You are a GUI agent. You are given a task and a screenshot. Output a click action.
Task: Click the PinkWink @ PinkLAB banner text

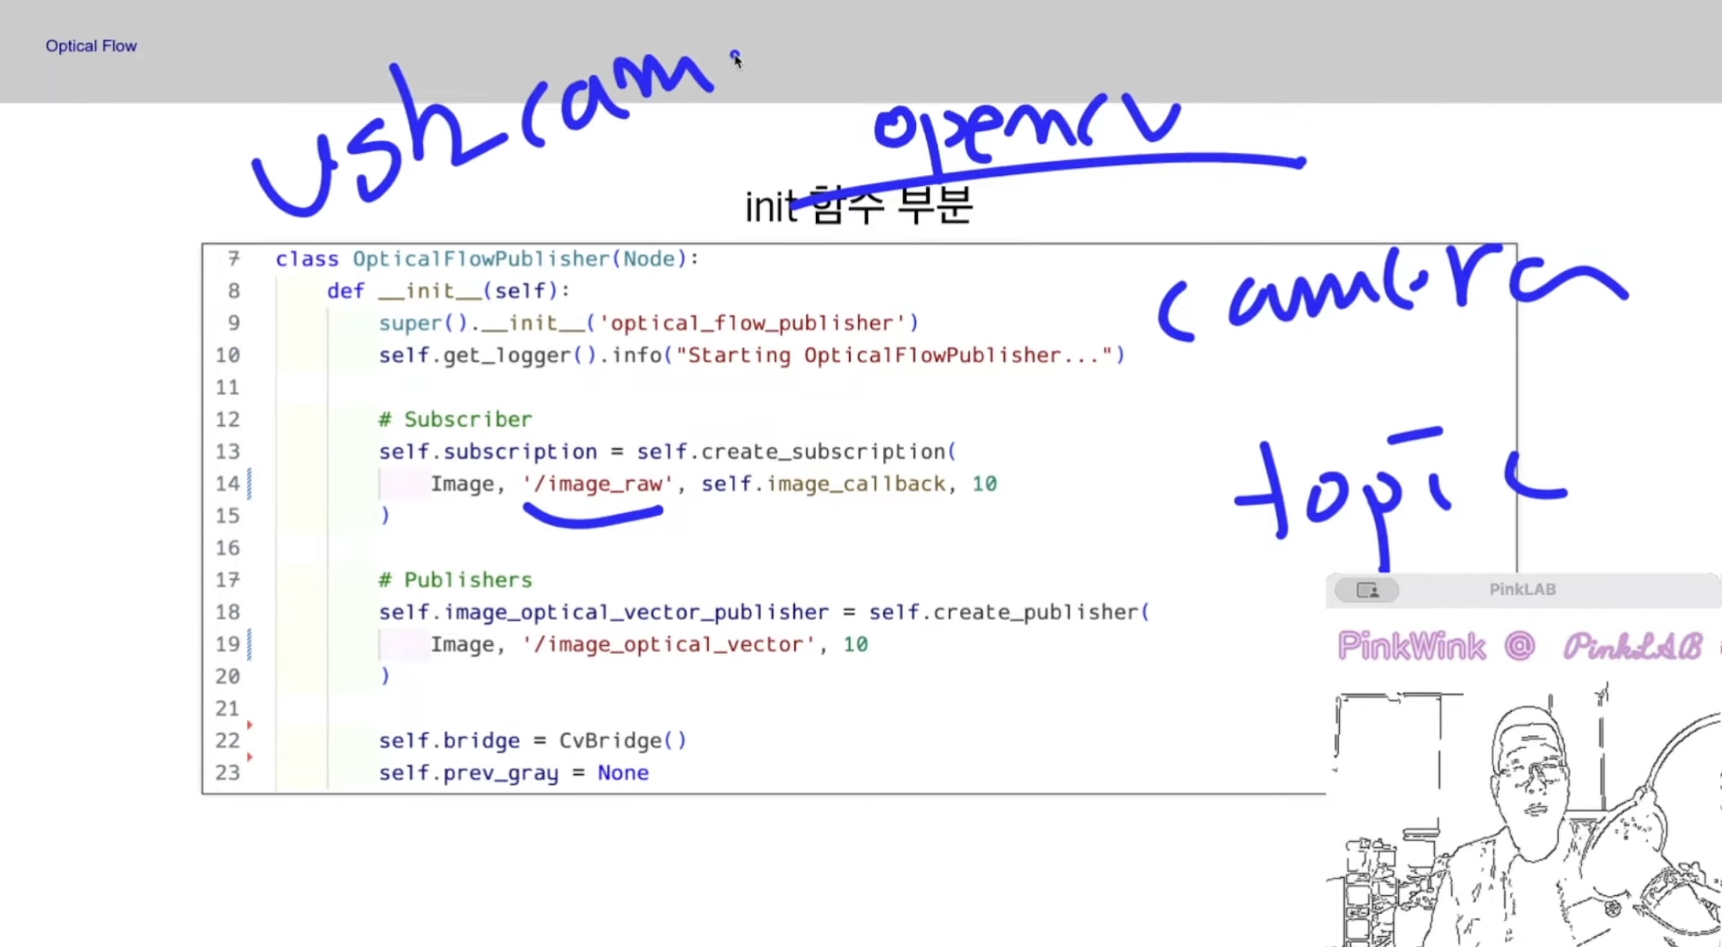pos(1519,646)
